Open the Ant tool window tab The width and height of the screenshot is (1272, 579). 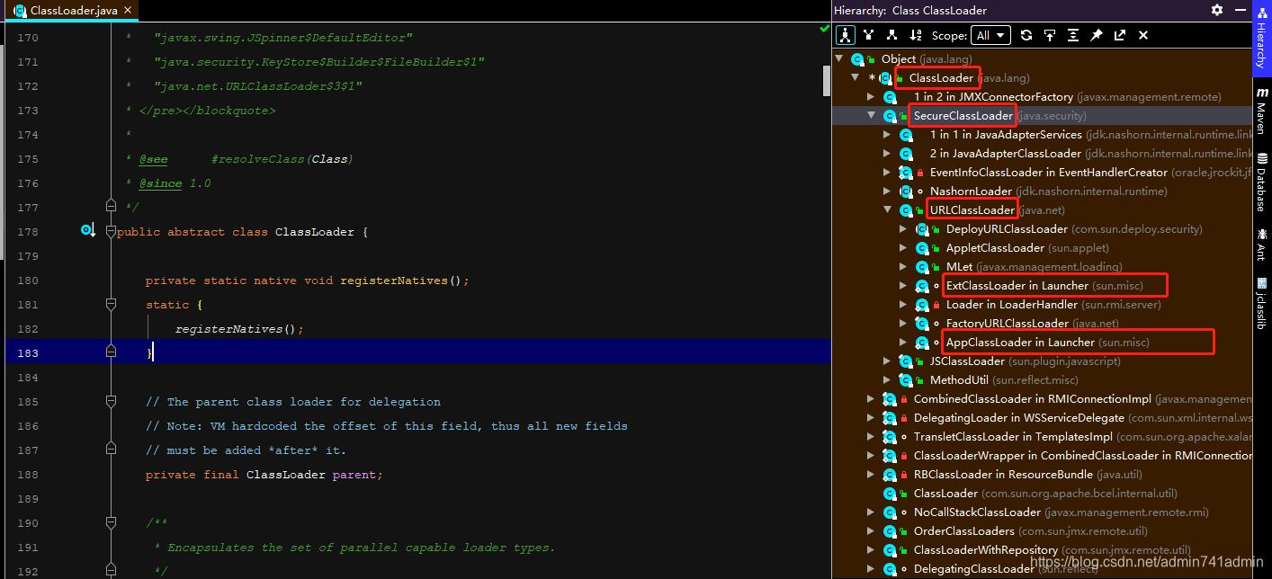tap(1262, 245)
